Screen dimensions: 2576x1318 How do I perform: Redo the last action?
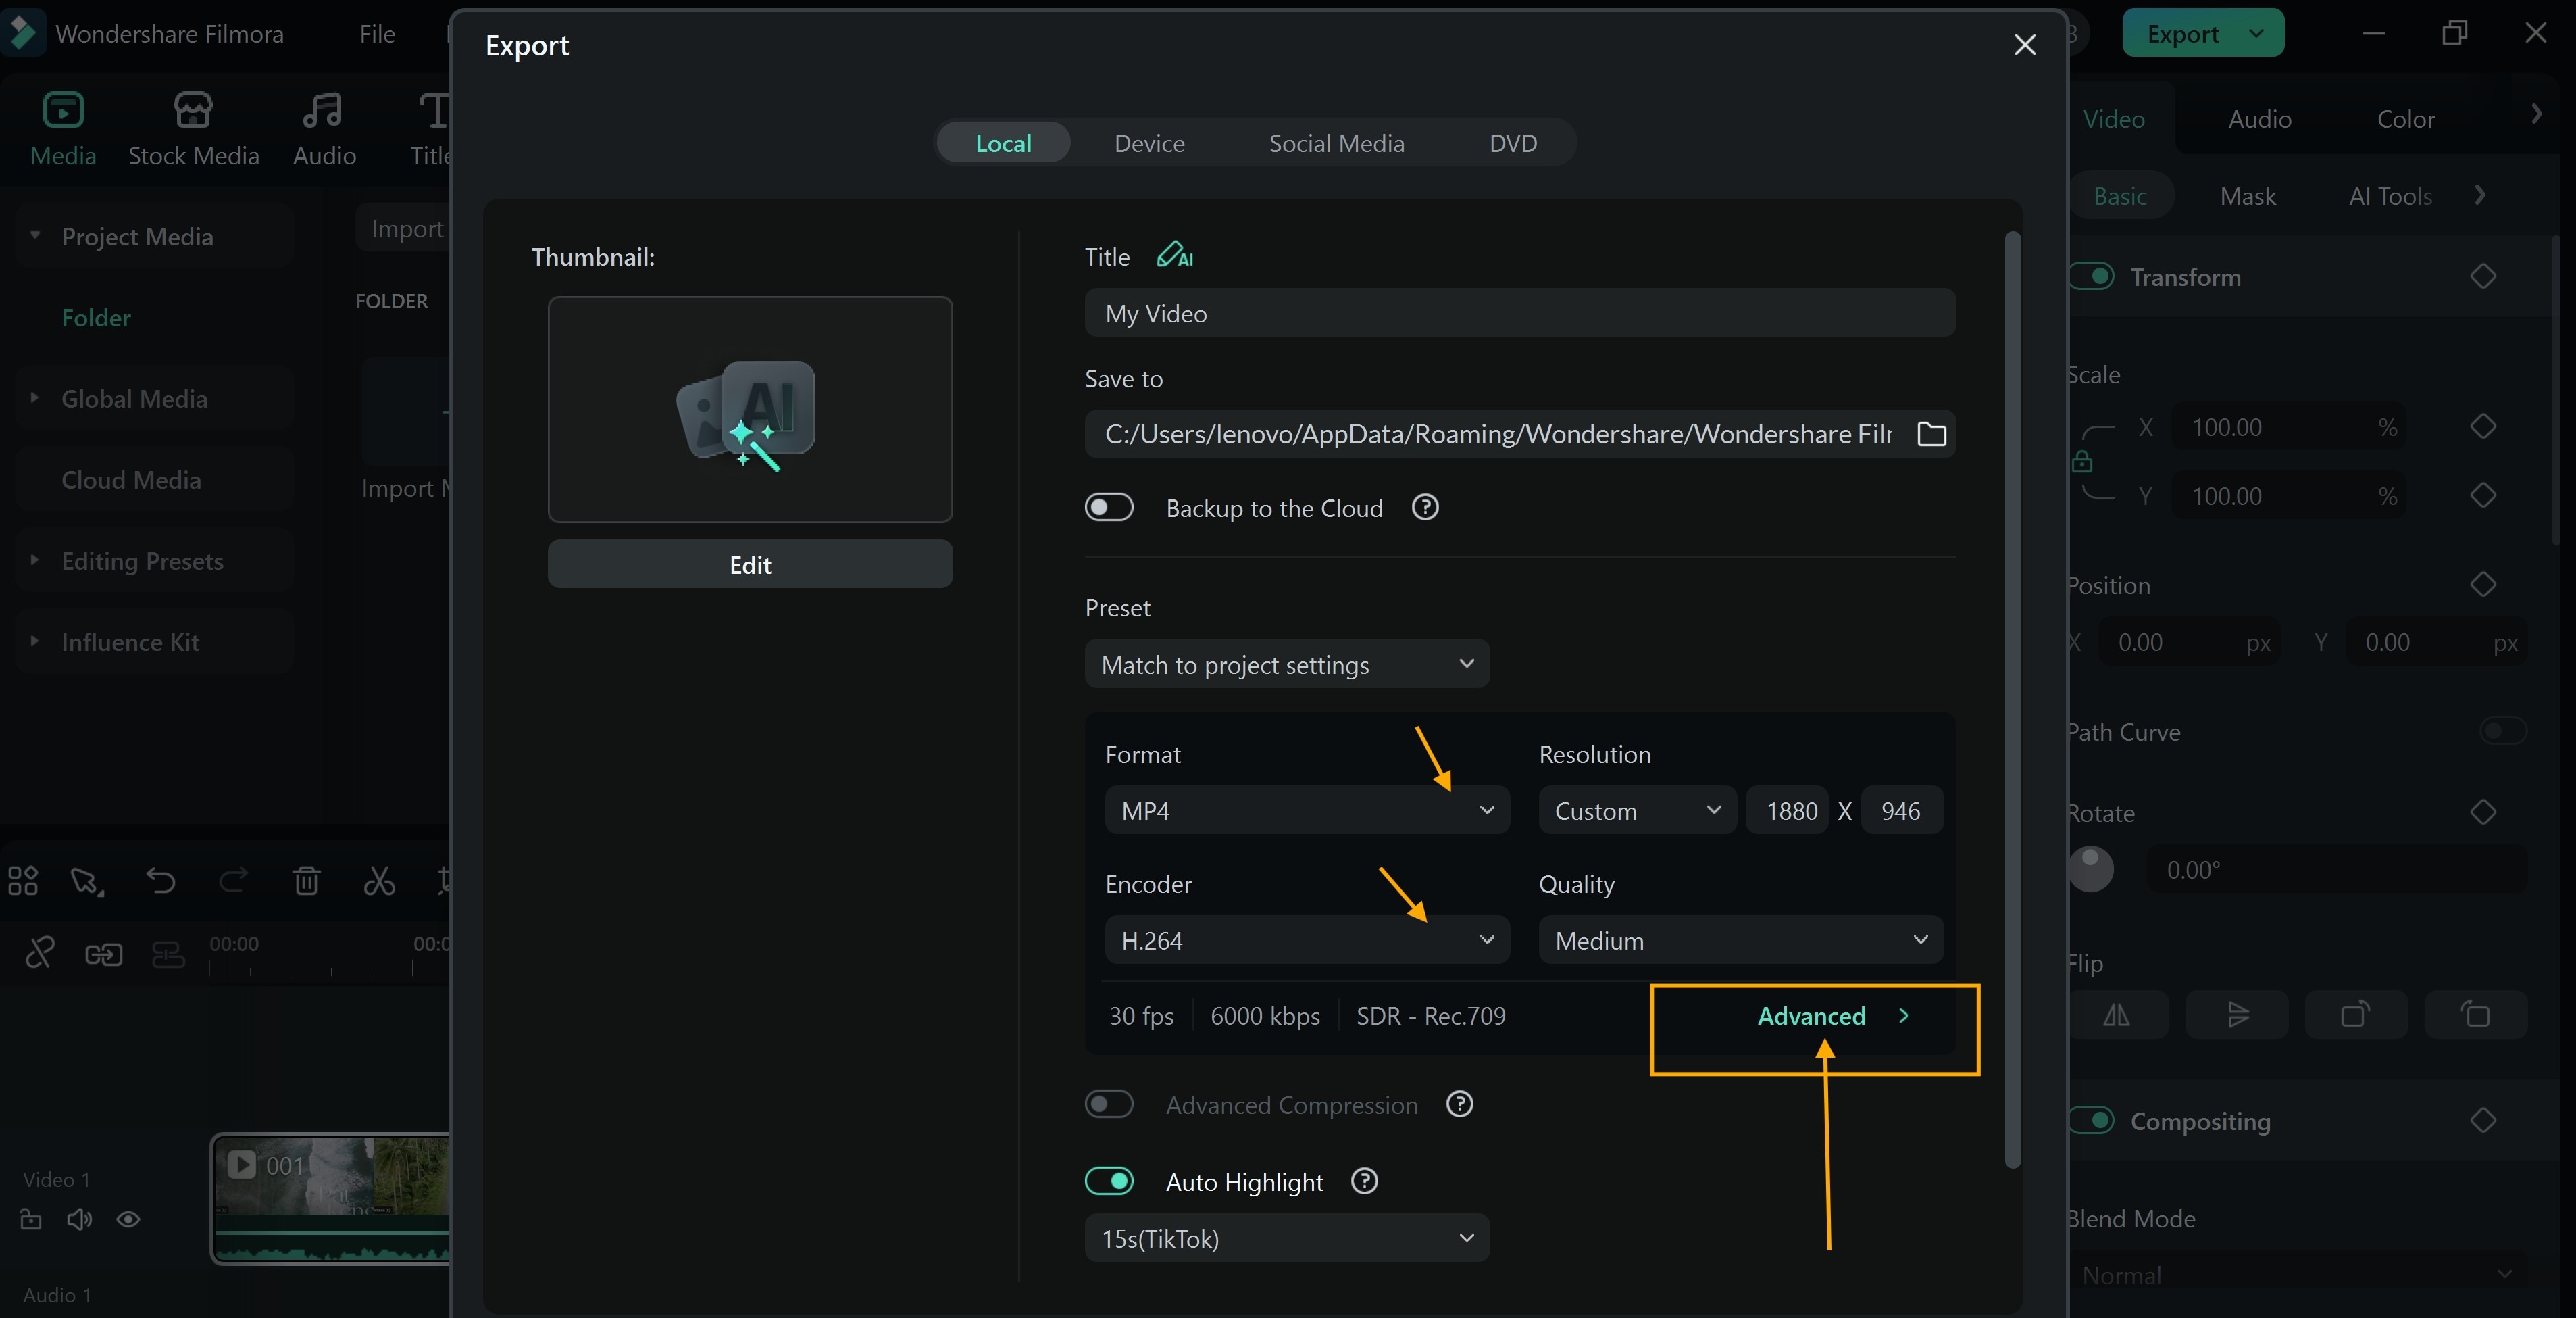pos(233,881)
